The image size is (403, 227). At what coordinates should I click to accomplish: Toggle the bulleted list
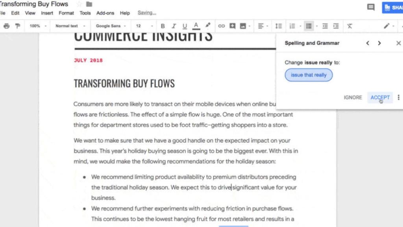pos(309,26)
